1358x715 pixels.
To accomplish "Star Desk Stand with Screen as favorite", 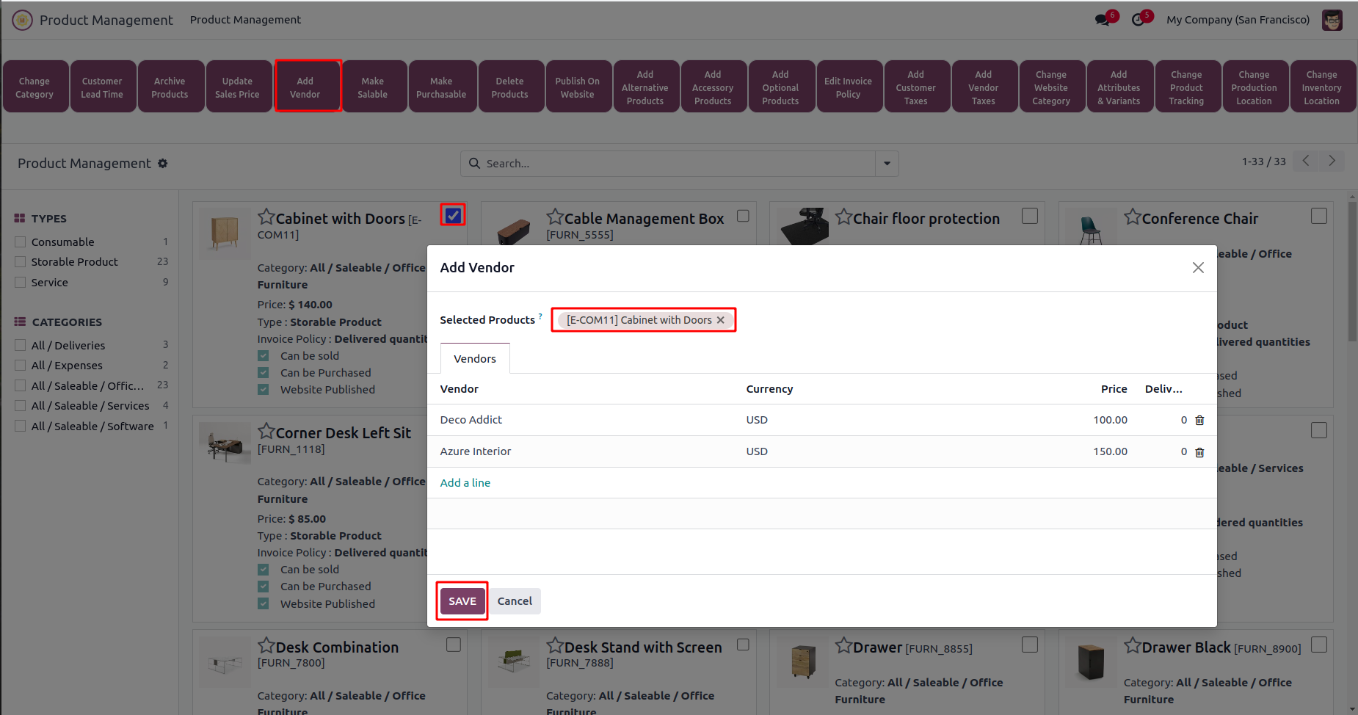I will 555,646.
